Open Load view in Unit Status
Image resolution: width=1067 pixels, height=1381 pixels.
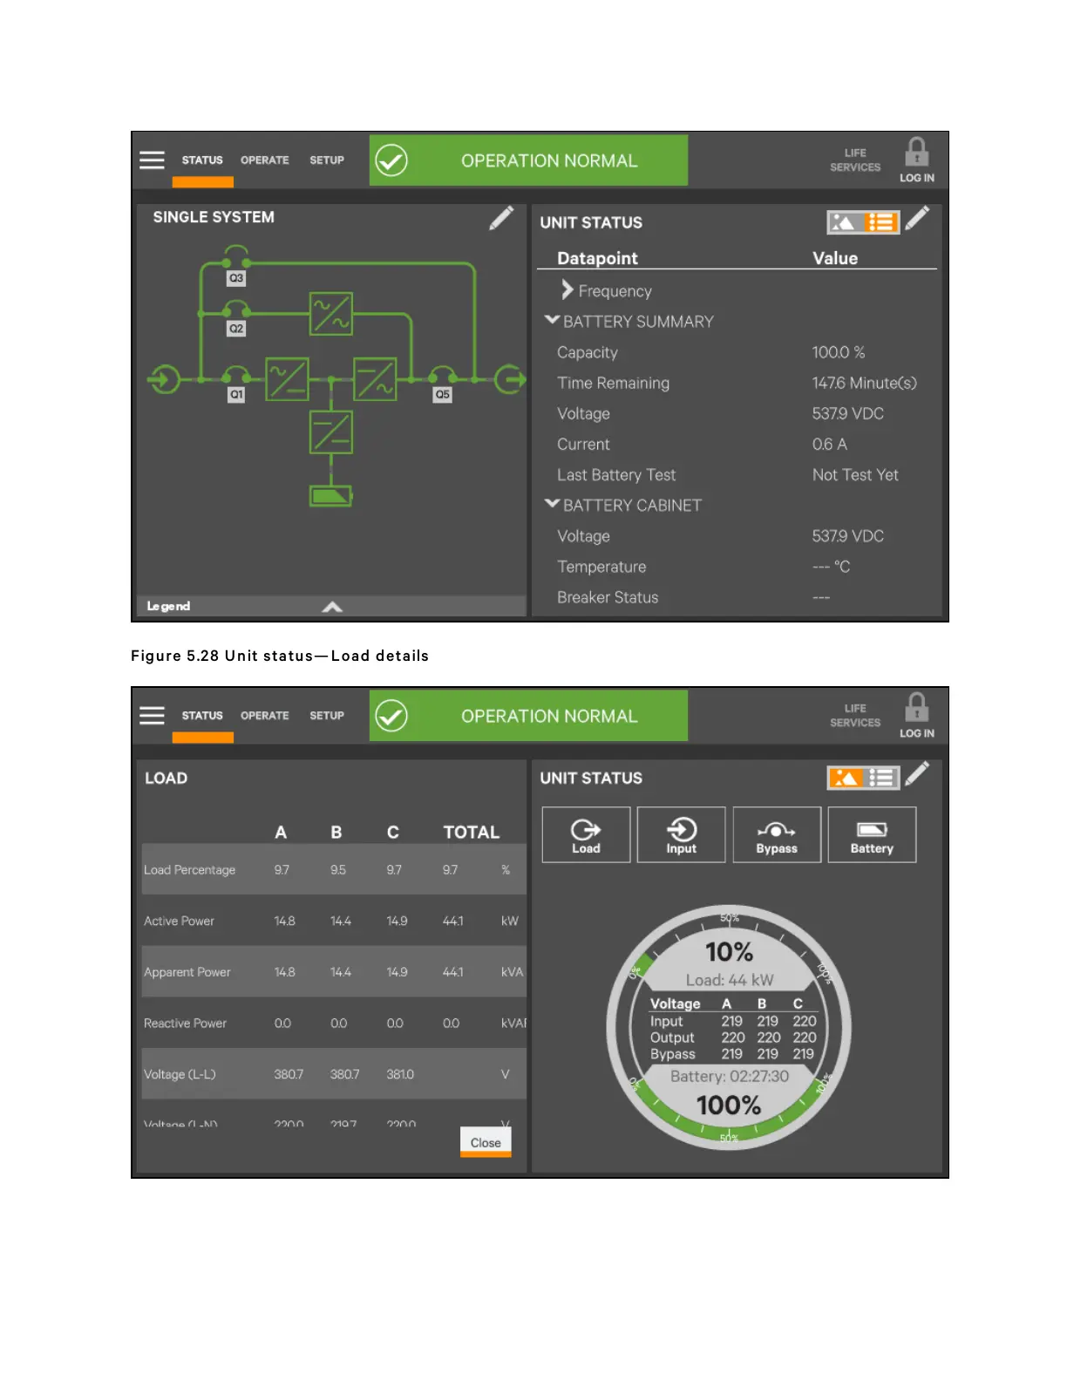(586, 835)
